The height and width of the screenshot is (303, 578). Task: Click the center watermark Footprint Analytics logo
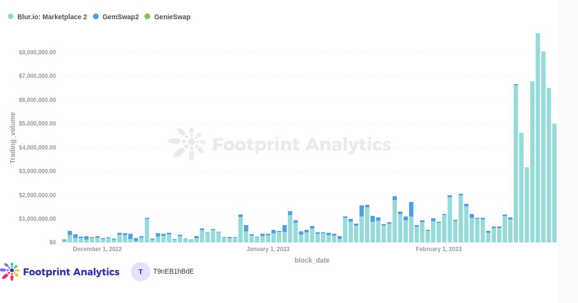coord(279,144)
